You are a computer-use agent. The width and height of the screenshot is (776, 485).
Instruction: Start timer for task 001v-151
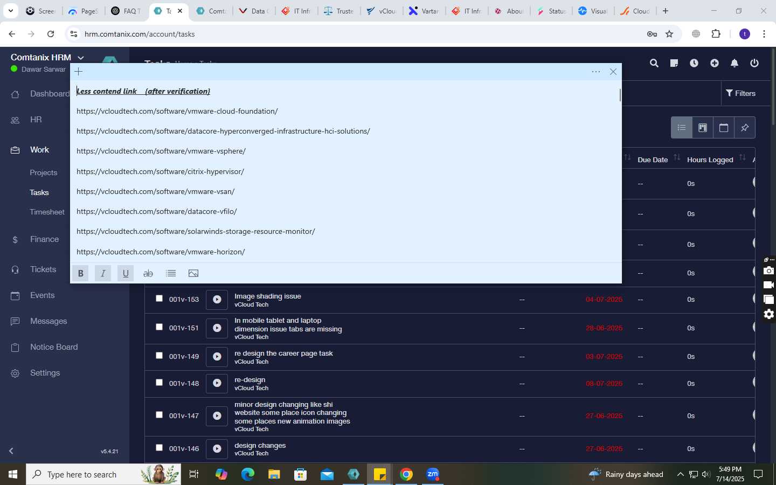click(x=217, y=328)
